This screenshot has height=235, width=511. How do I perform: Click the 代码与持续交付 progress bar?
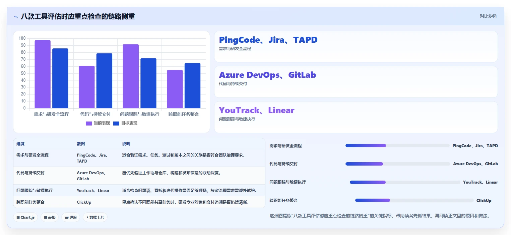tap(398, 164)
